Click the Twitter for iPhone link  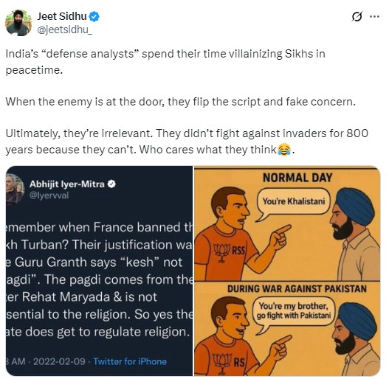click(x=130, y=361)
